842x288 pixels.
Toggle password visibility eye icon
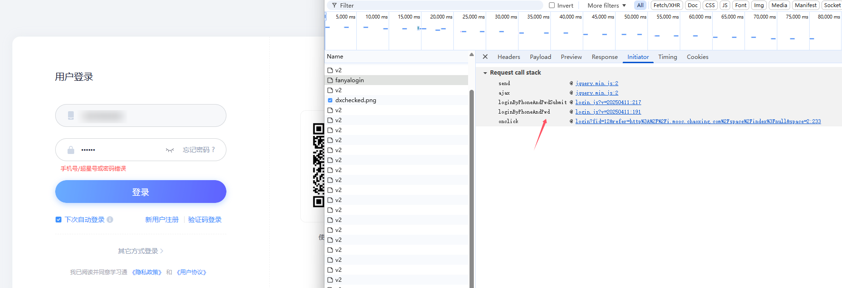170,150
